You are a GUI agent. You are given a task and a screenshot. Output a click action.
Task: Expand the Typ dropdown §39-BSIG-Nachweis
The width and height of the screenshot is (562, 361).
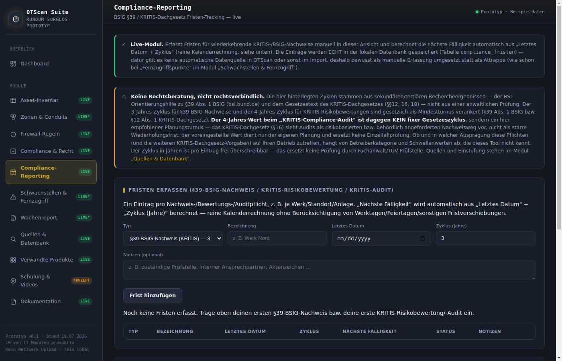click(173, 238)
